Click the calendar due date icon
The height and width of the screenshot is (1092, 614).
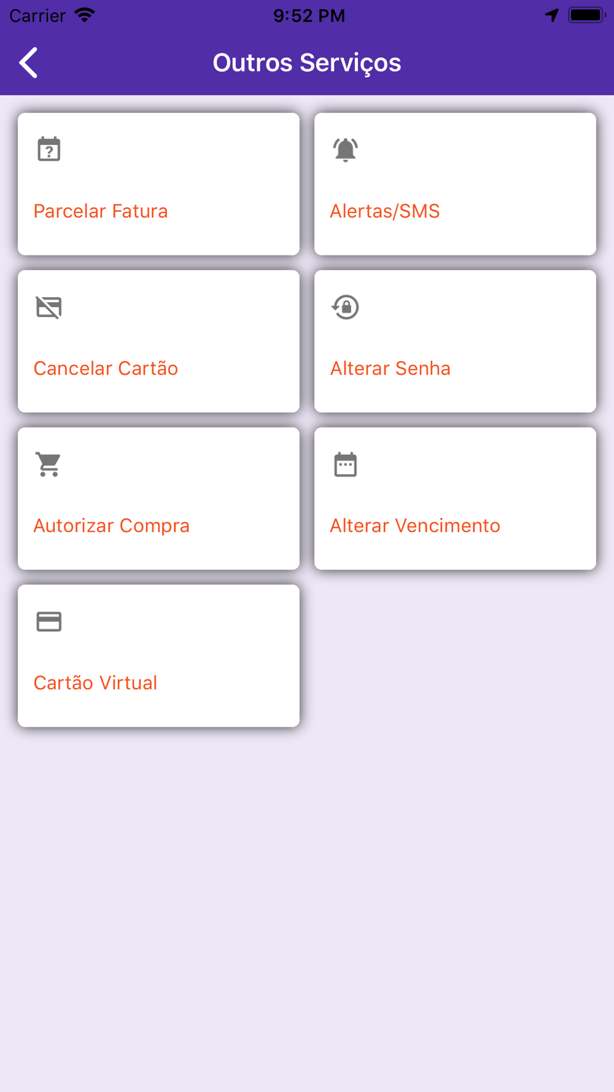tap(346, 464)
